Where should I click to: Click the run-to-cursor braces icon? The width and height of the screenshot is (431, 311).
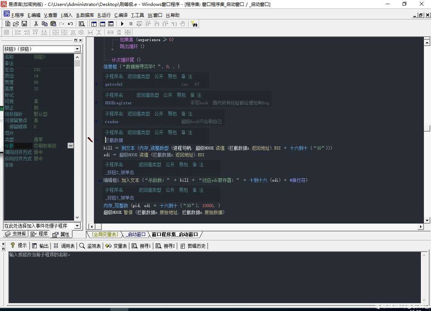coord(174,24)
